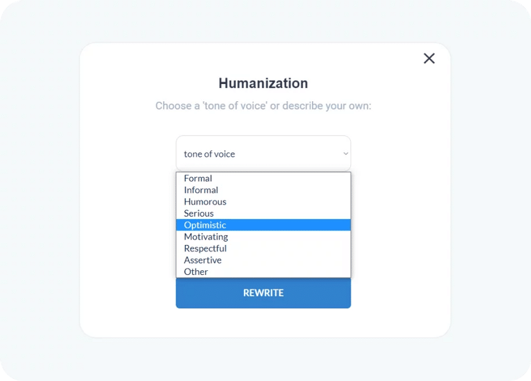Select the Motivating tone
The image size is (531, 381).
pos(206,237)
